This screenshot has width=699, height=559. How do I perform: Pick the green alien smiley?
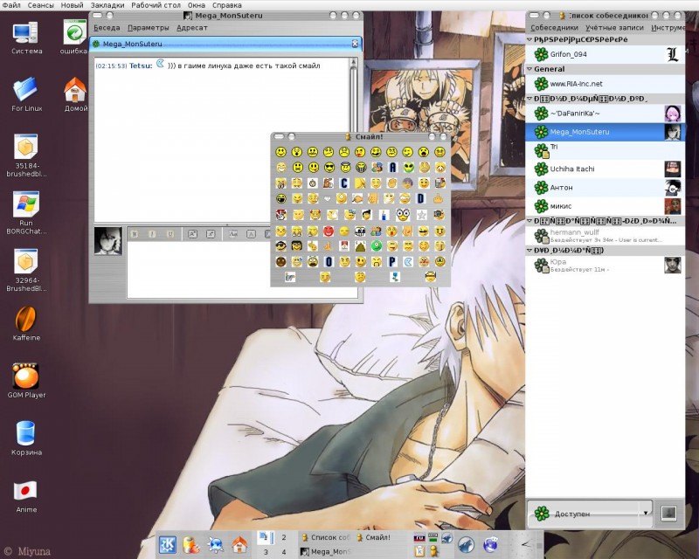(x=408, y=167)
